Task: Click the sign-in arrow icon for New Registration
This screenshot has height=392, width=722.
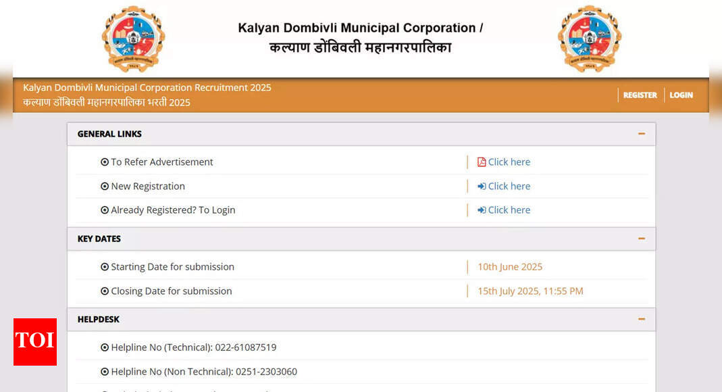Action: point(482,187)
